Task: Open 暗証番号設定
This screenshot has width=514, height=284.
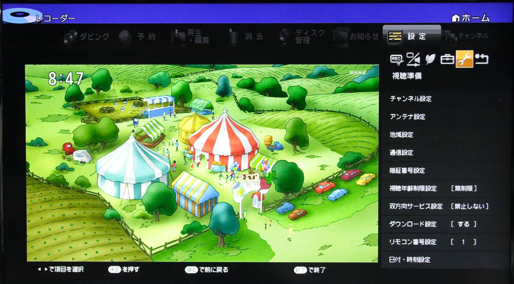Action: tap(445, 170)
